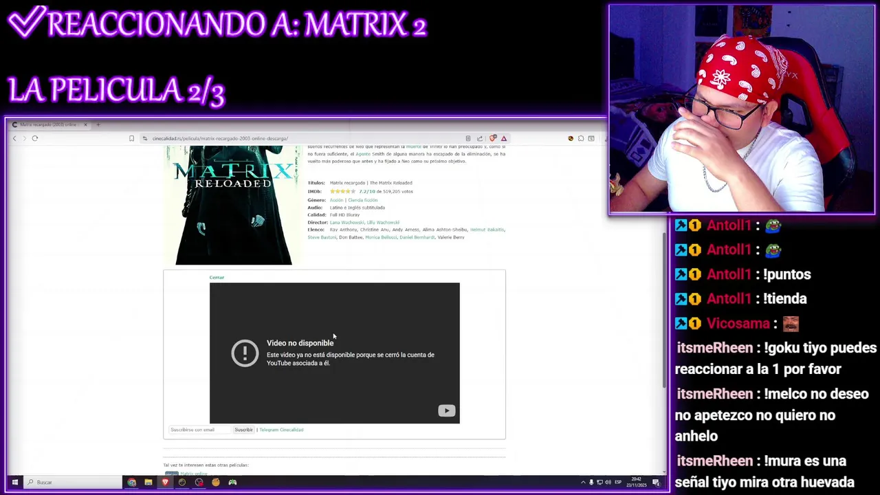Open the round extension icon in toolbar

(571, 138)
